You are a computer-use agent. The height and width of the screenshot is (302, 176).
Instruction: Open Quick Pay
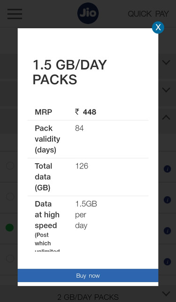click(148, 14)
